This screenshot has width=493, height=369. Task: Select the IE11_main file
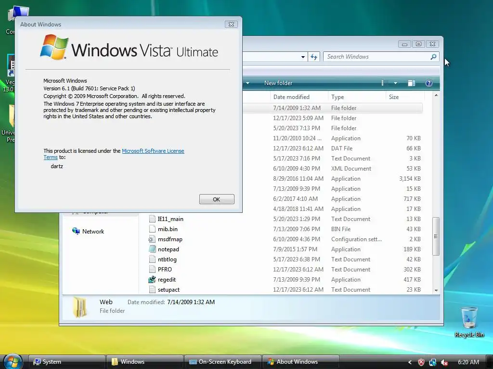[x=170, y=219]
